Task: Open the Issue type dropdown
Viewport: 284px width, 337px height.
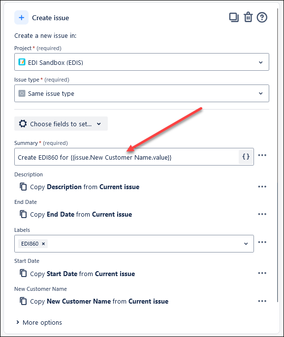Action: [142, 93]
